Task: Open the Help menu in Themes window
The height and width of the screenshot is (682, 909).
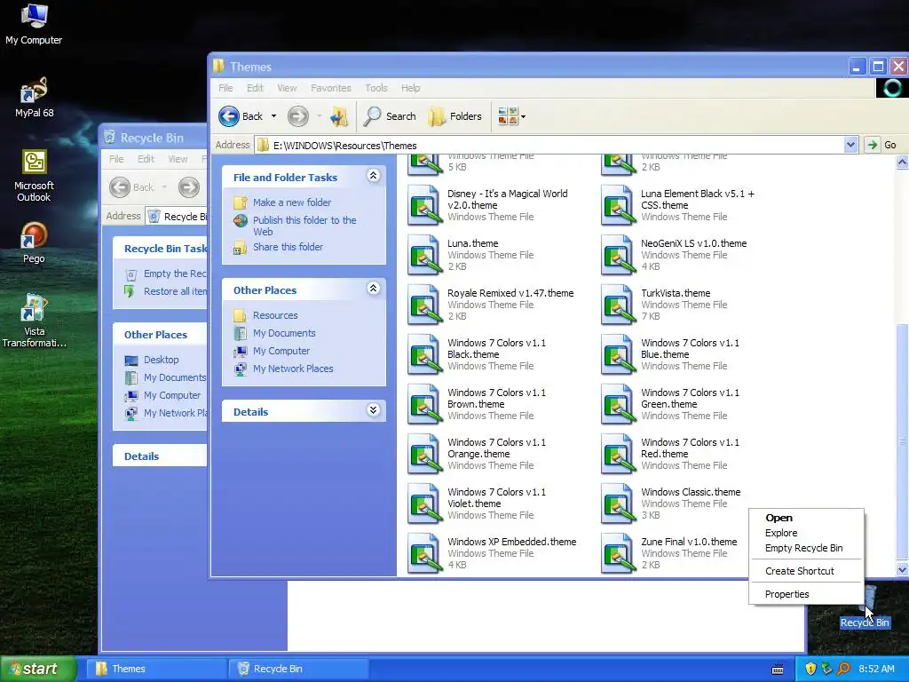Action: click(410, 88)
